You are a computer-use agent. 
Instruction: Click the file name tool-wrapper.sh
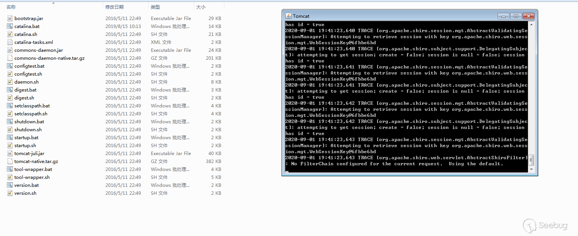[x=32, y=177]
